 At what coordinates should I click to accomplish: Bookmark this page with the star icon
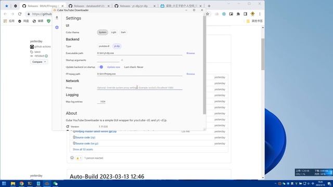tap(208, 14)
